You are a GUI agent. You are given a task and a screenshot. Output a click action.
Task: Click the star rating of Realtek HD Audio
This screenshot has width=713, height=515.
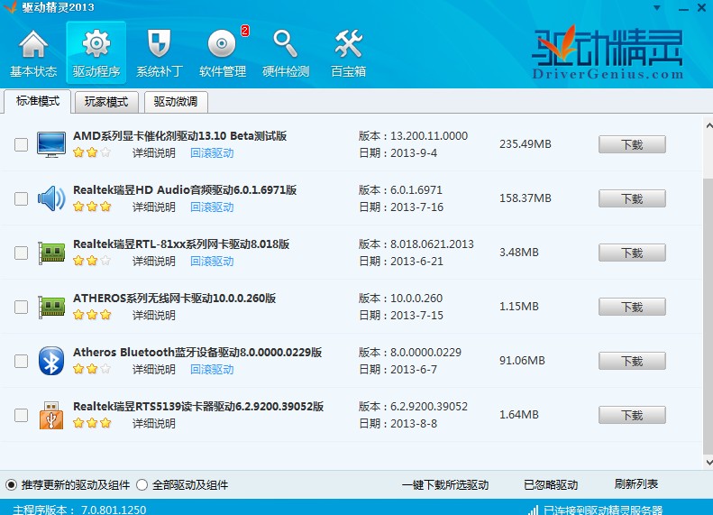(92, 207)
